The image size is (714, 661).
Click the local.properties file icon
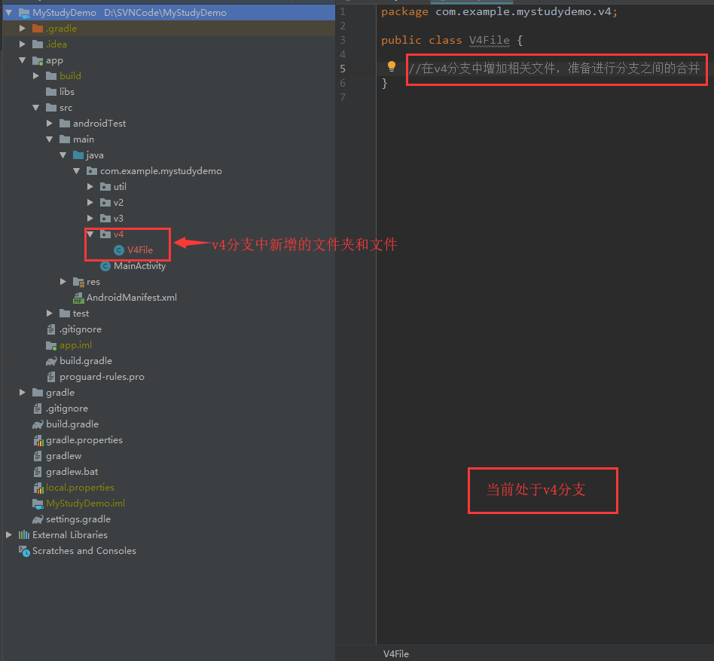(x=38, y=488)
